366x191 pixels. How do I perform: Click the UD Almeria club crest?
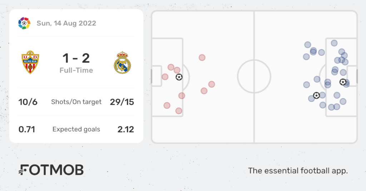30,62
